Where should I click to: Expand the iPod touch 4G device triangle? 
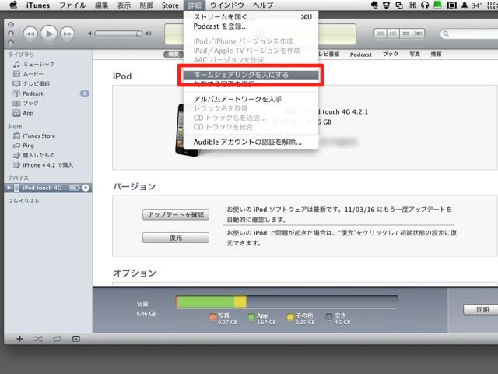[x=9, y=188]
